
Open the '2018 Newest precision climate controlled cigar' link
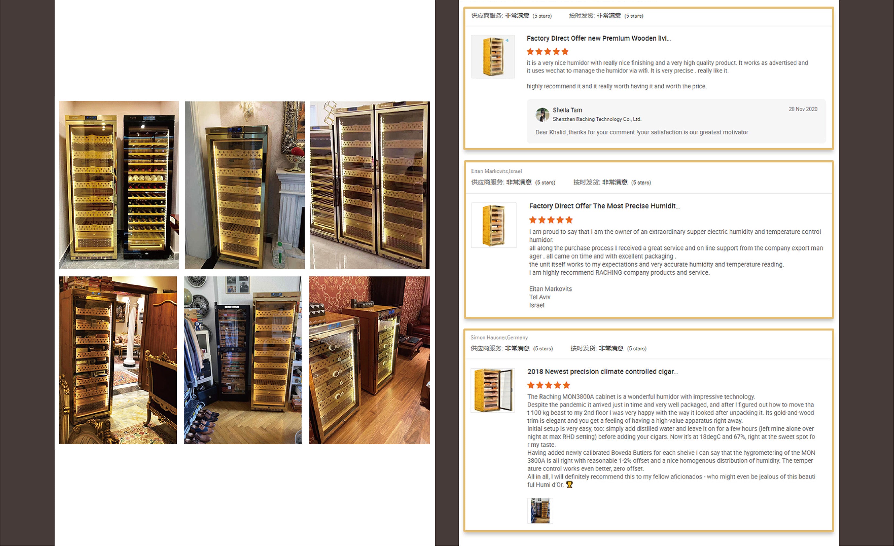pos(602,372)
